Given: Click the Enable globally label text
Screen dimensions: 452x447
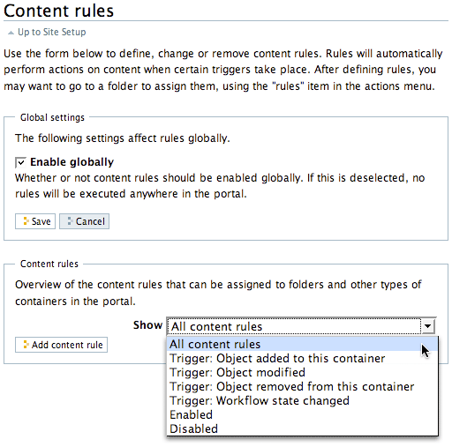Looking at the screenshot, I should [x=72, y=162].
